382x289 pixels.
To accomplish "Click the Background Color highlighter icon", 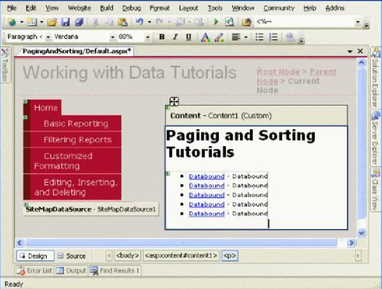I will click(x=219, y=37).
